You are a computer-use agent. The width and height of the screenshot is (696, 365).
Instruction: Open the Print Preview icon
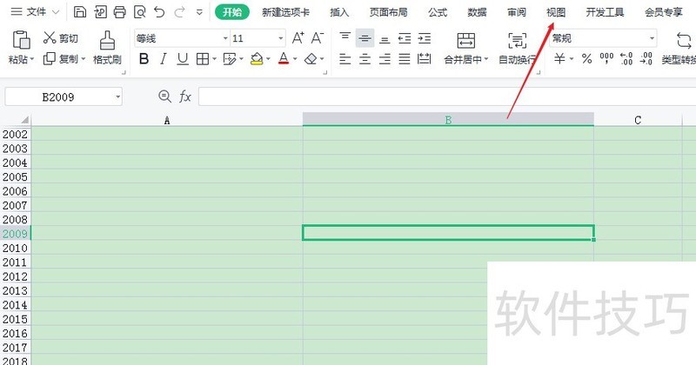point(139,12)
